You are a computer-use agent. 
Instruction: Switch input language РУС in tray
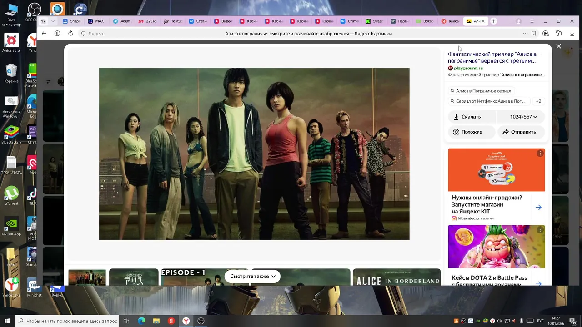(541, 321)
